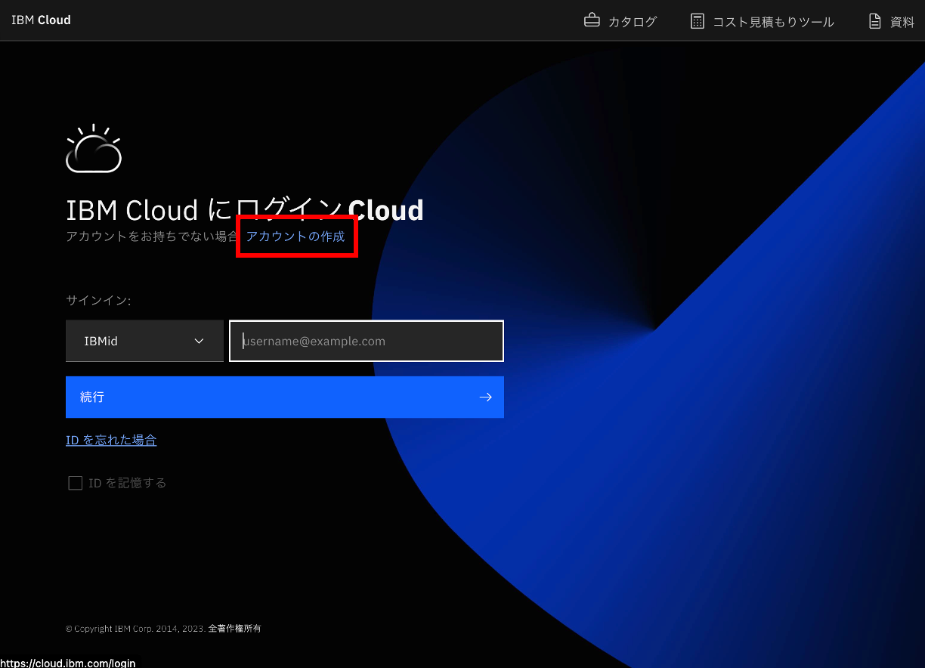Screen dimensions: 925x668
Task: Focus the username@example.com input field
Action: coord(367,341)
